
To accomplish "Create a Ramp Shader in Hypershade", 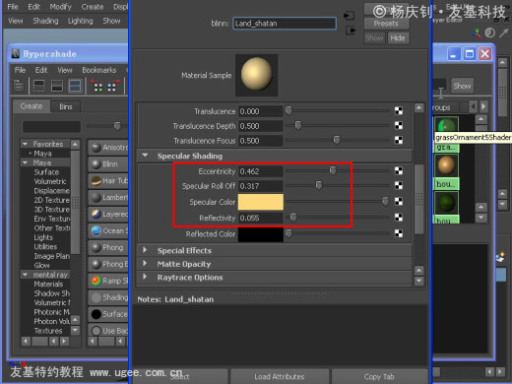I will (108, 281).
